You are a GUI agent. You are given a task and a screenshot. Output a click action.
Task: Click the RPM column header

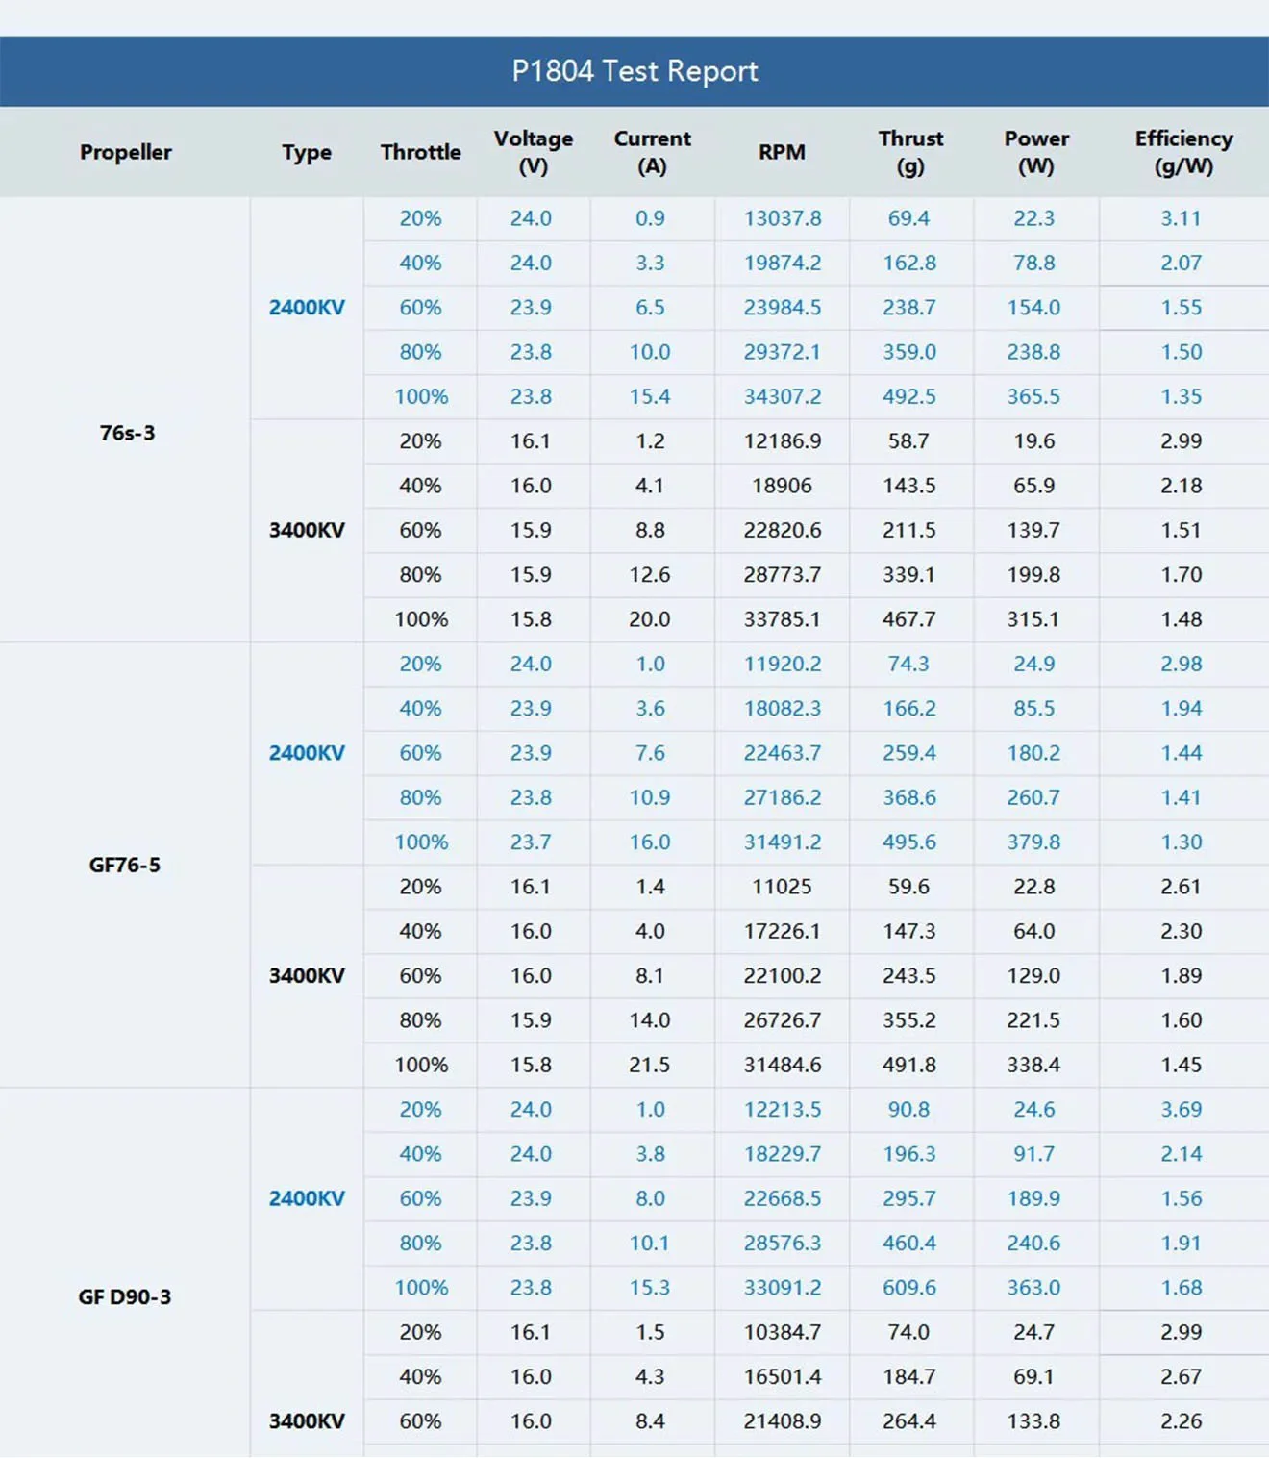[x=782, y=152]
